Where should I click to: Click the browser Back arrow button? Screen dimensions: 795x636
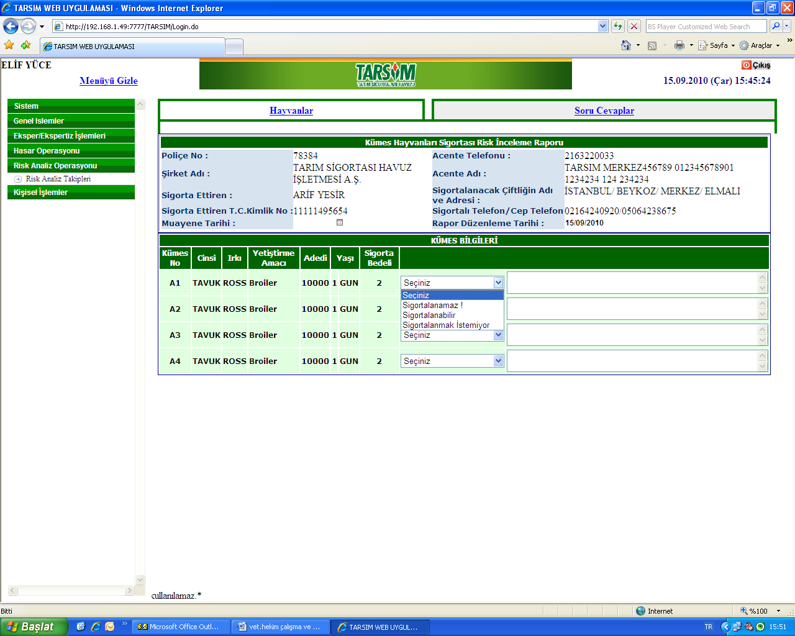[x=11, y=26]
